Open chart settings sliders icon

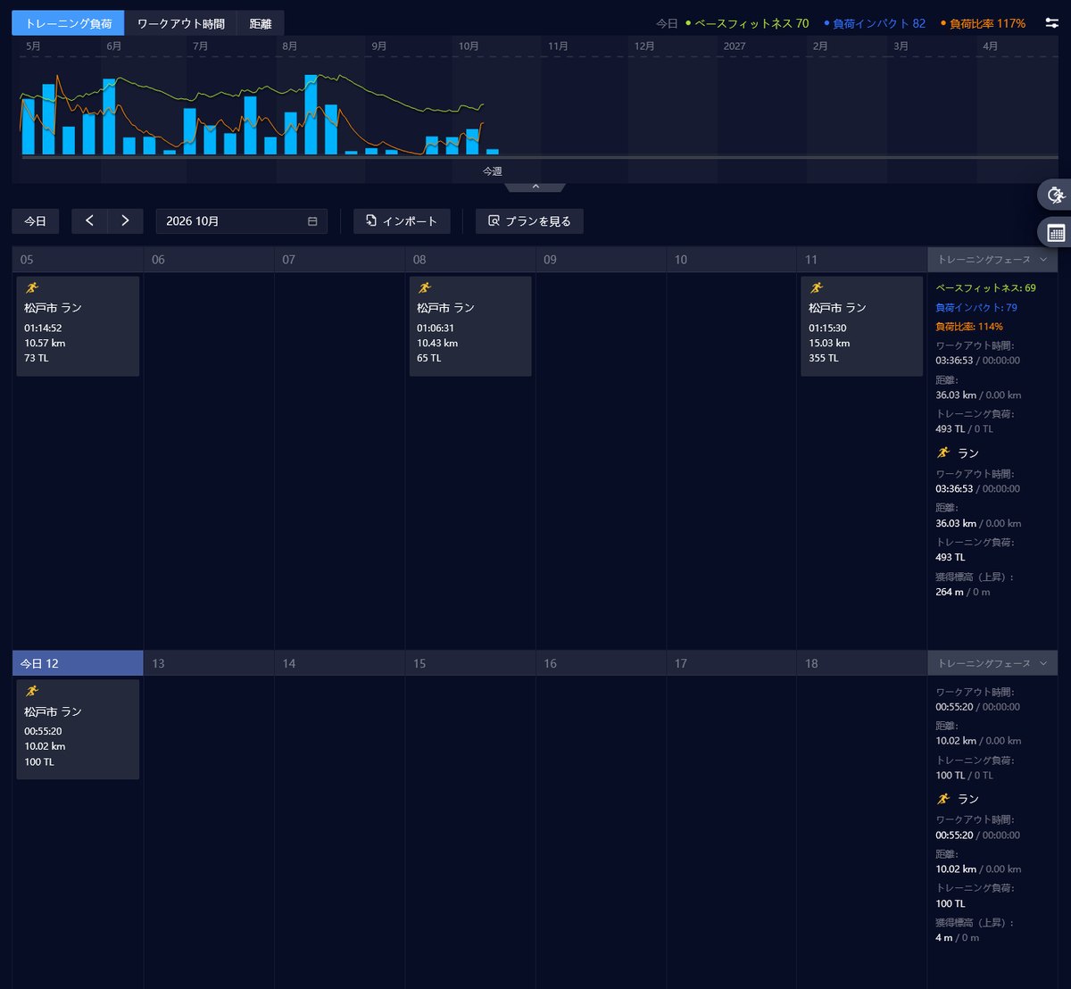click(1052, 23)
